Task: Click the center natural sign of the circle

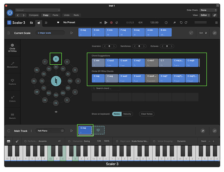Action: click(56, 81)
